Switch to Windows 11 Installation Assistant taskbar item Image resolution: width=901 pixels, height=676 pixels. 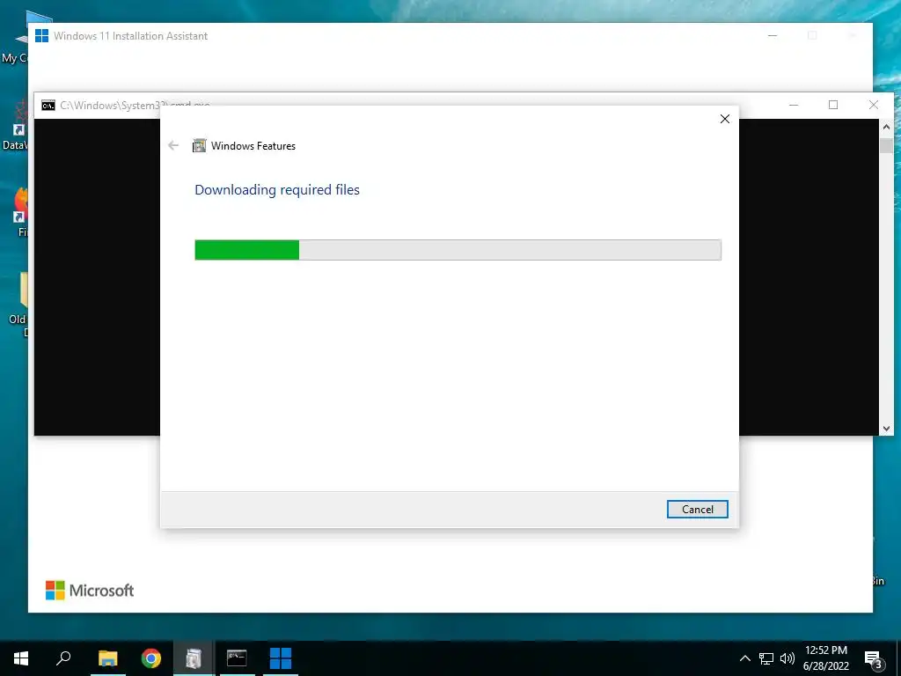pyautogui.click(x=281, y=658)
